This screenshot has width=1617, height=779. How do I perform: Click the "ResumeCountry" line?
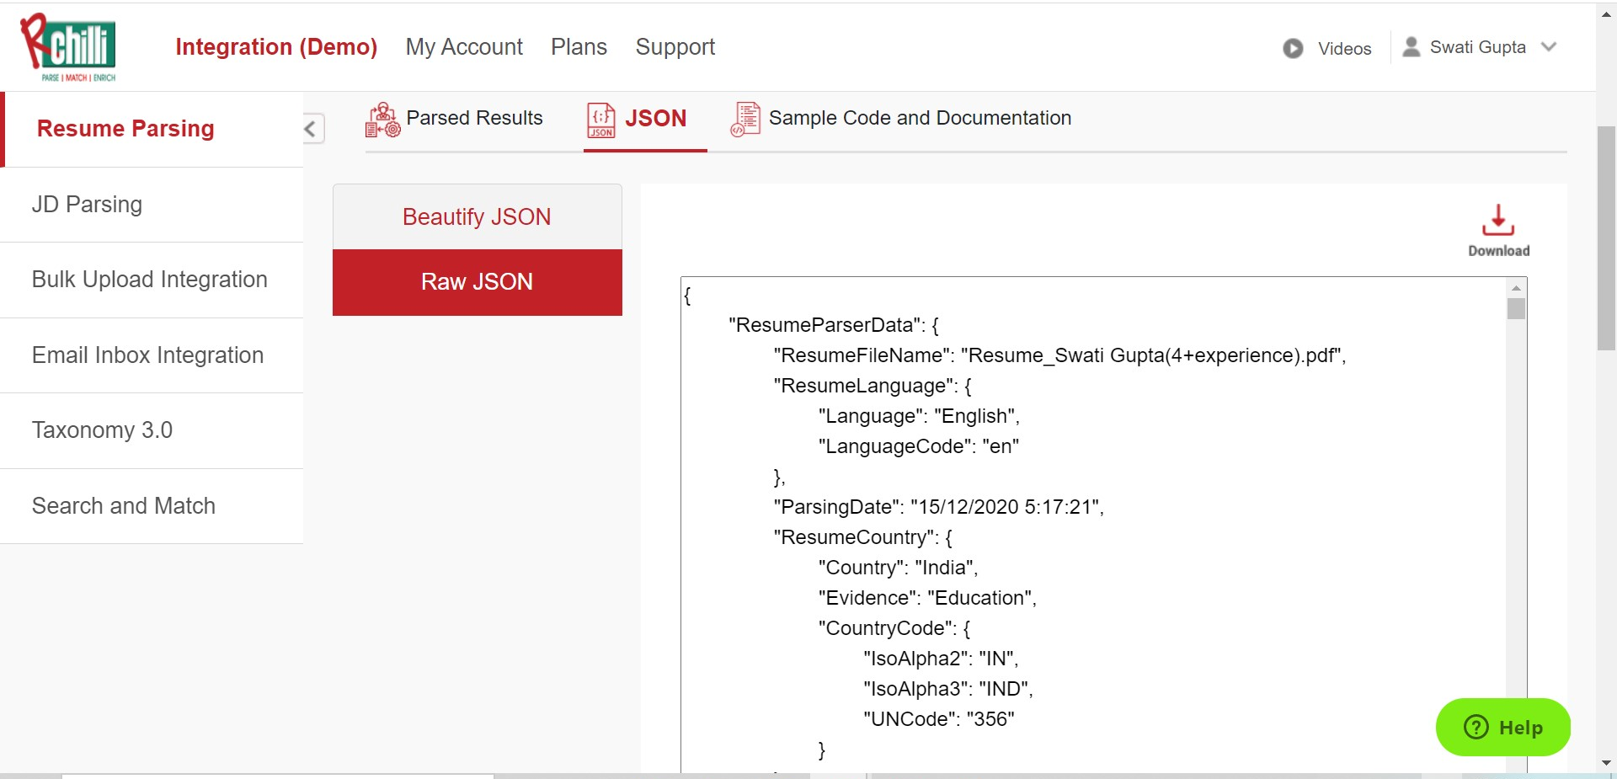862,537
